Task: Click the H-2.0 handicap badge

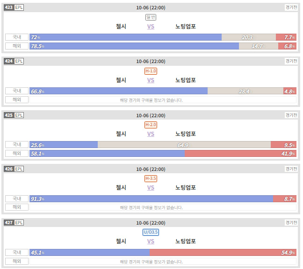Action: tap(151, 125)
